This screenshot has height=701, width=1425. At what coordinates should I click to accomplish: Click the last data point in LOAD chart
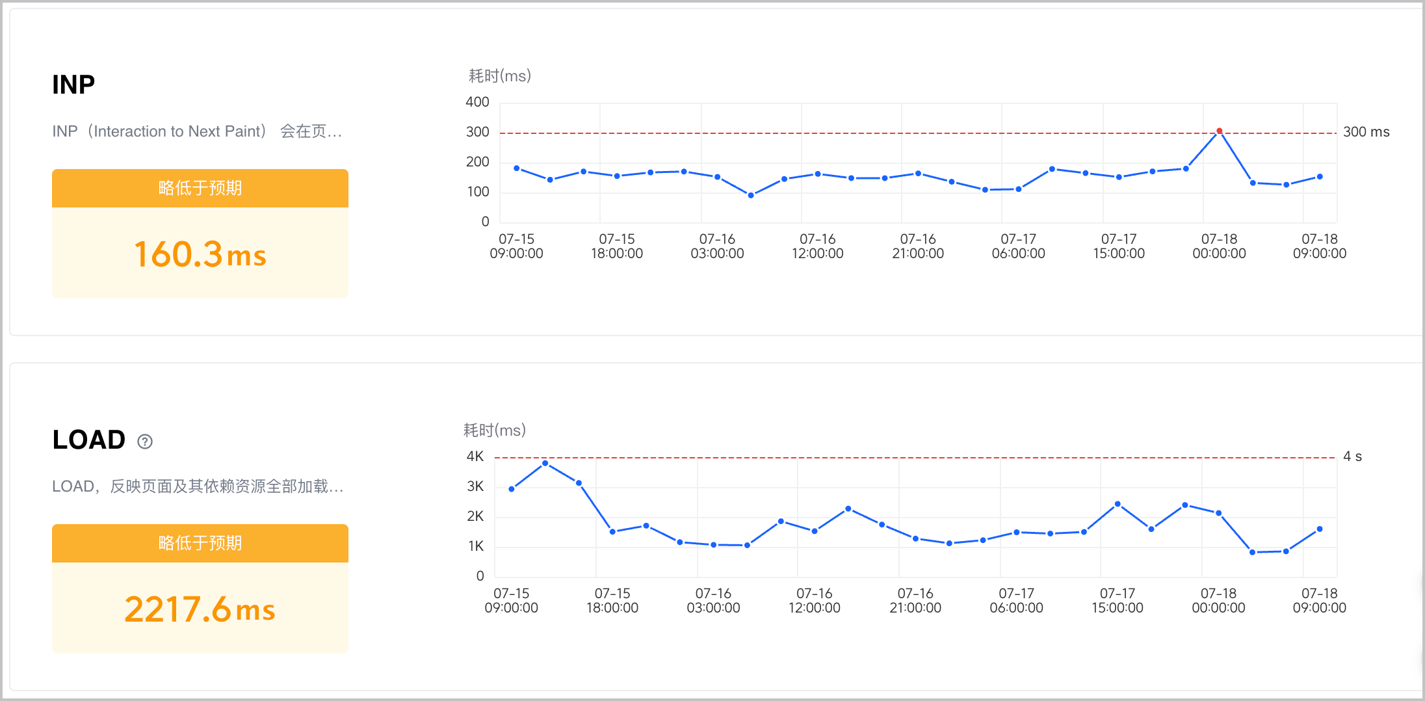[x=1320, y=529]
